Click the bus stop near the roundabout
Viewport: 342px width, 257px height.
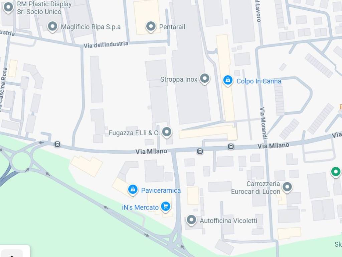click(57, 144)
